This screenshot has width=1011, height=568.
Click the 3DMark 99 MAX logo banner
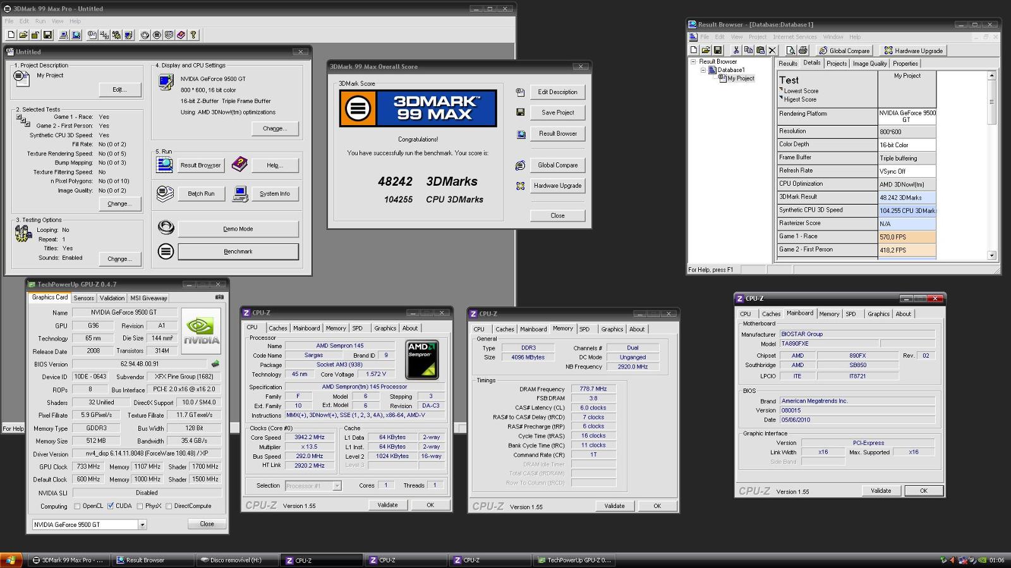[418, 108]
